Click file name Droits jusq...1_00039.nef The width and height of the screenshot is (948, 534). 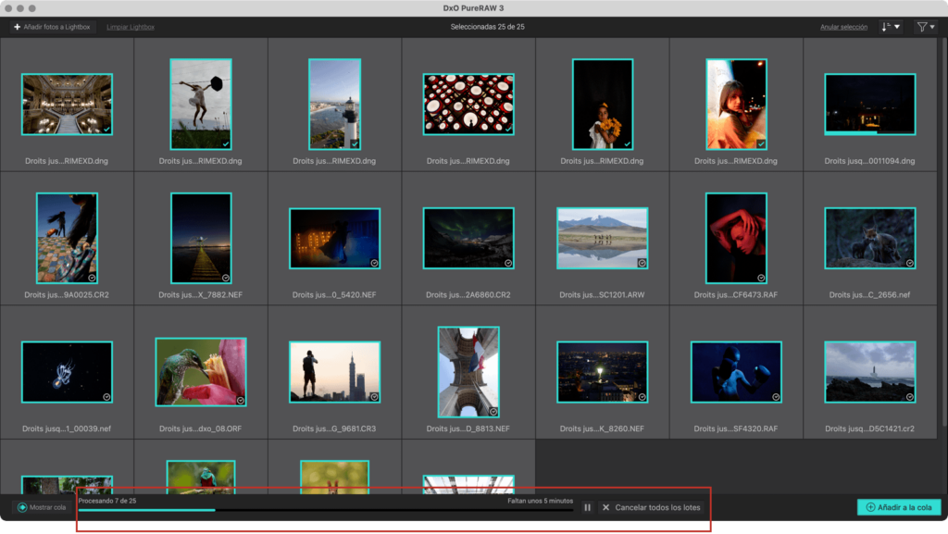point(67,428)
